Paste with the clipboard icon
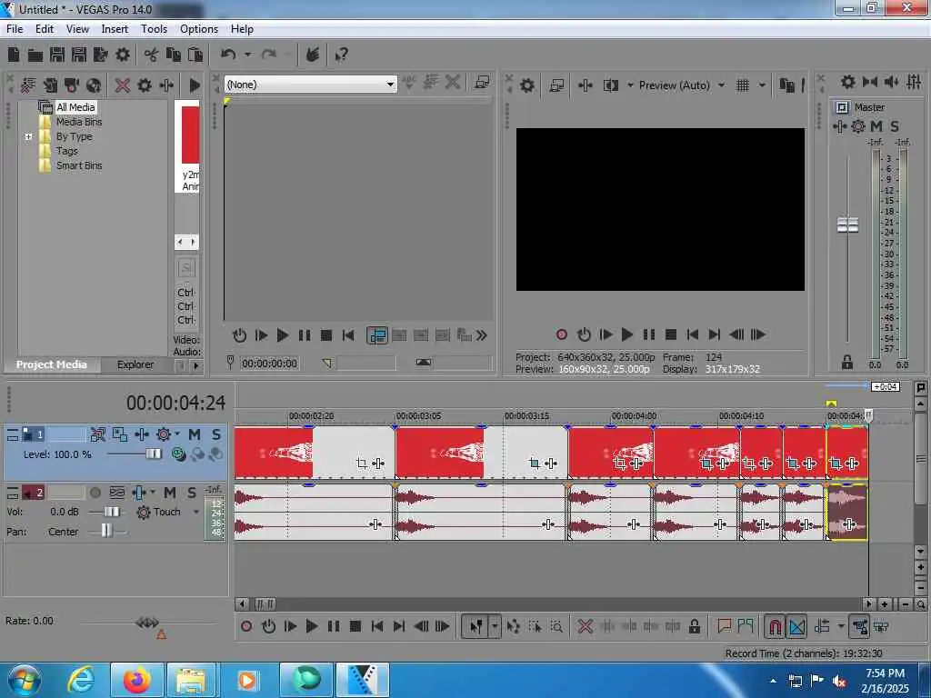 [x=195, y=55]
